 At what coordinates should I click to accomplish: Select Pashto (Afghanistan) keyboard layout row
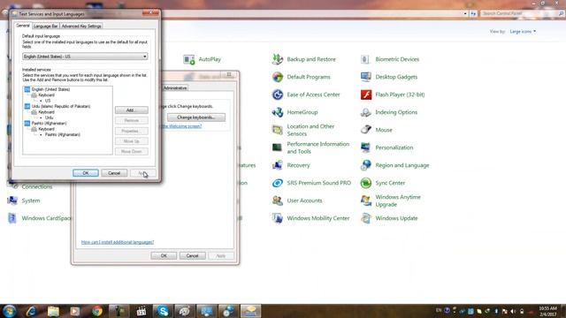[63, 134]
